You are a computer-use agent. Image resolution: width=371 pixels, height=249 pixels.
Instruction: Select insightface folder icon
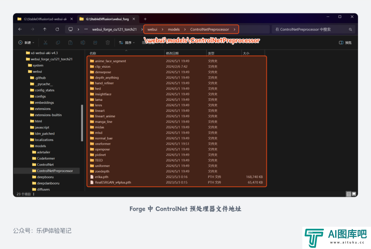click(92, 94)
